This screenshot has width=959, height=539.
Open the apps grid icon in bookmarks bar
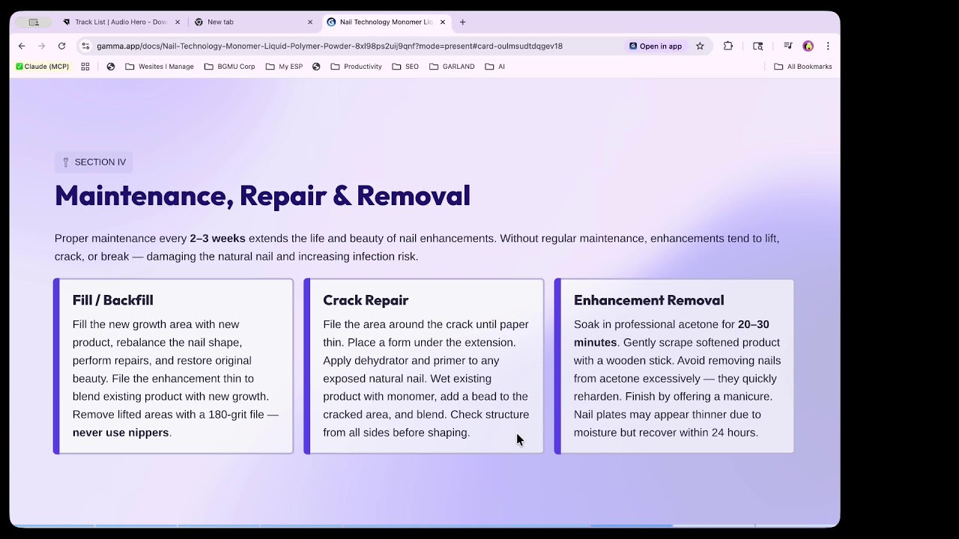85,67
